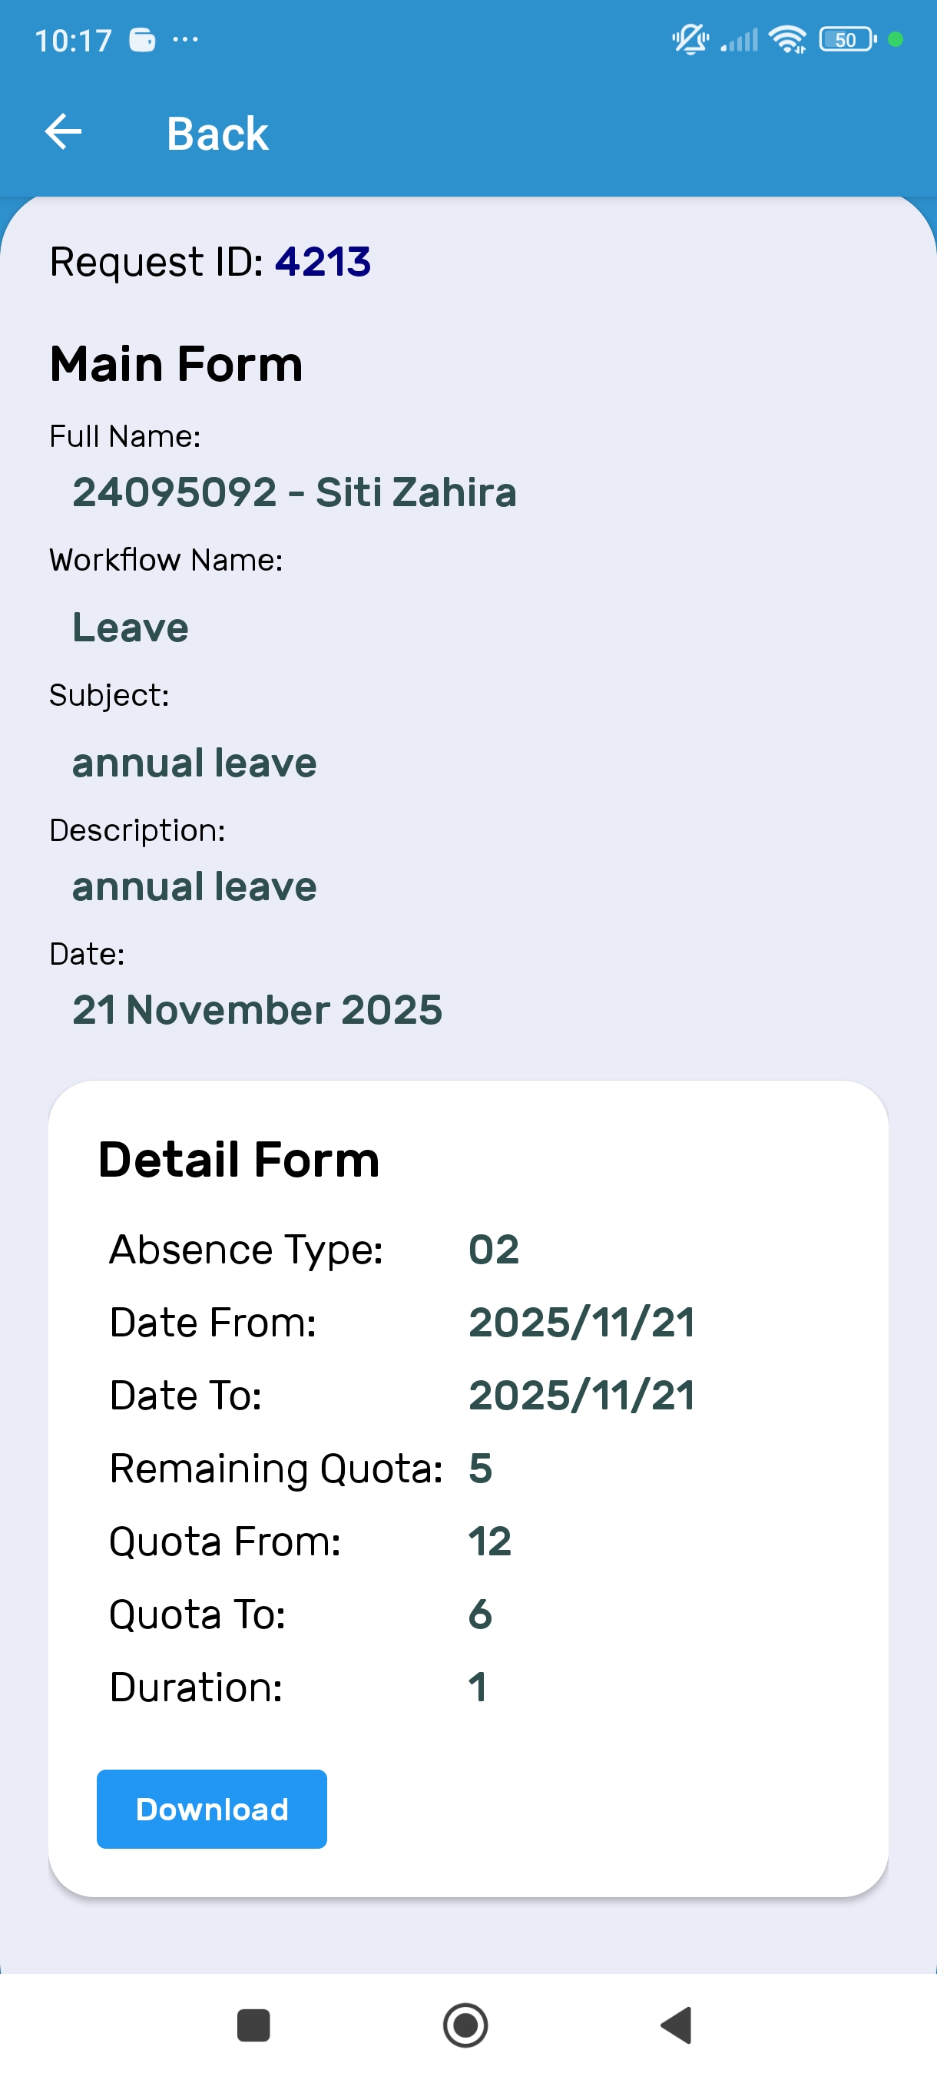Screen dimensions: 937x2083
Task: Tap the cellular signal bars icon
Action: coord(740,39)
